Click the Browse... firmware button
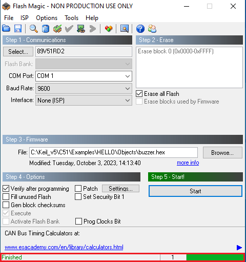 point(222,152)
